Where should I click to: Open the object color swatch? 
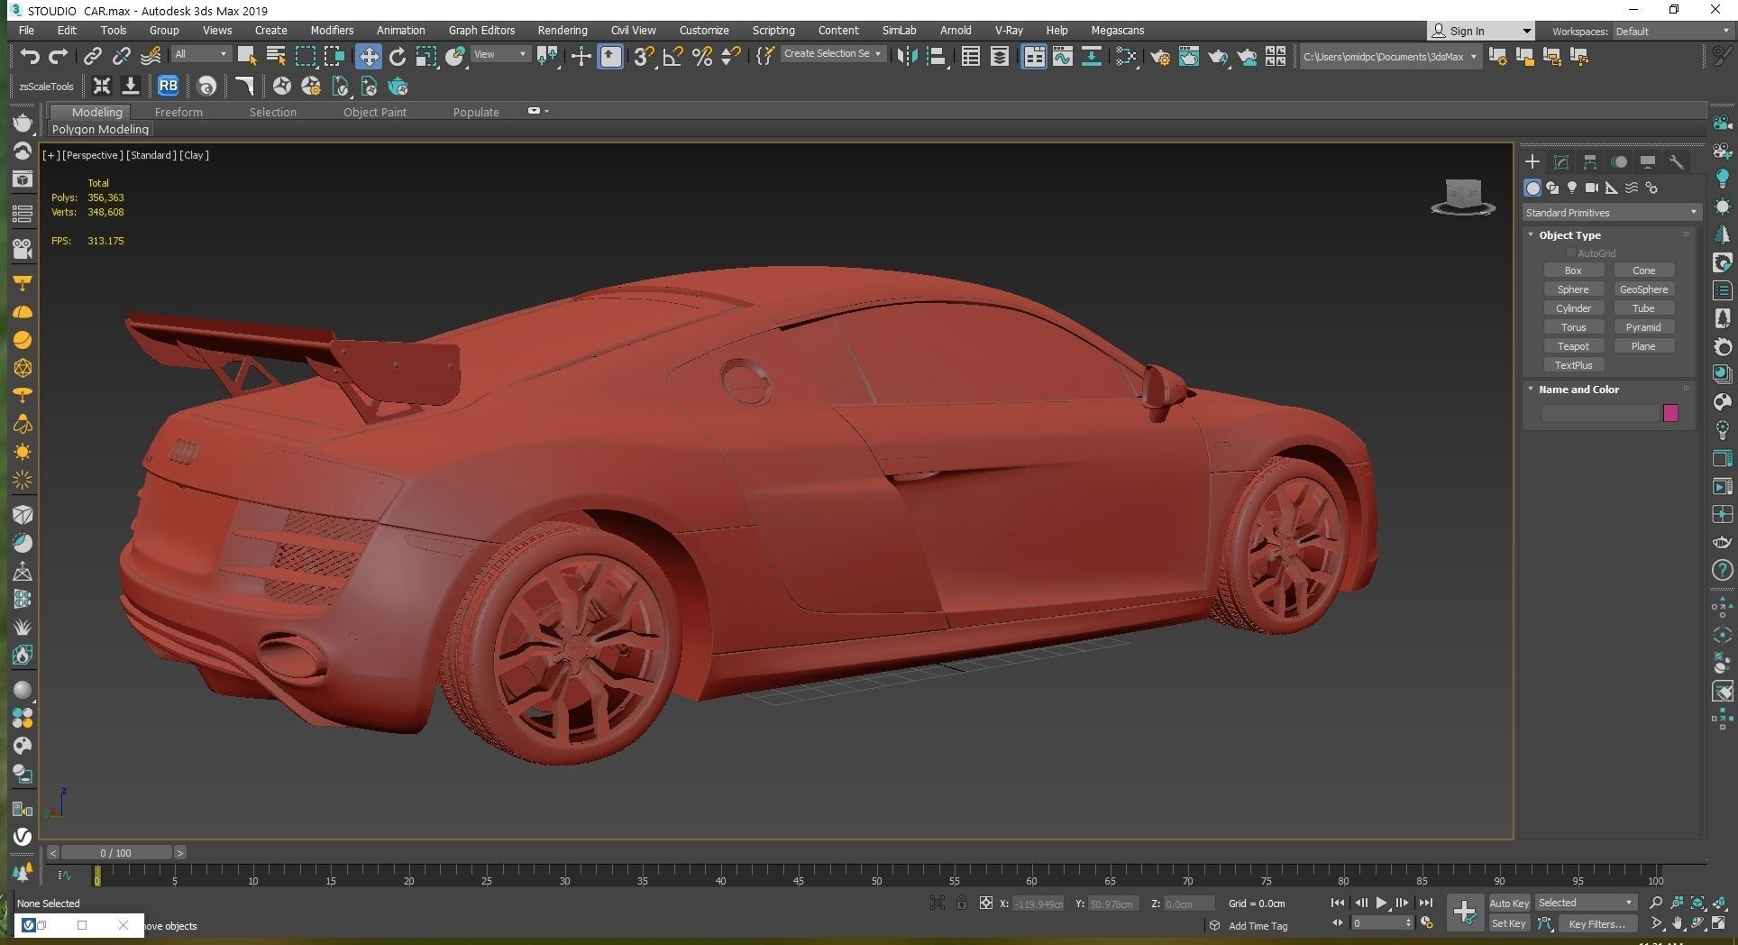coord(1670,413)
